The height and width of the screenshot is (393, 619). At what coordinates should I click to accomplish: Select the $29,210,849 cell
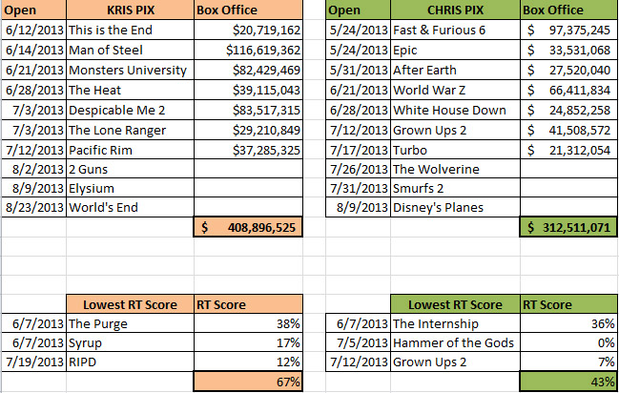(x=248, y=131)
